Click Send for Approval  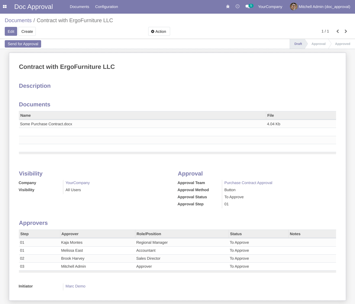[x=23, y=44]
